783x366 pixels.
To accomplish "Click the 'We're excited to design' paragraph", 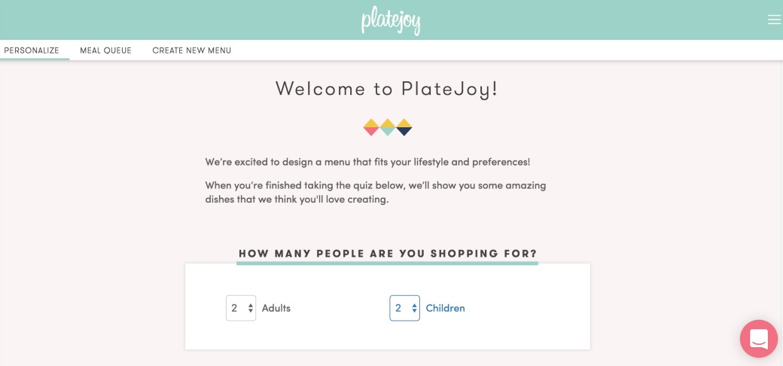I will (367, 162).
